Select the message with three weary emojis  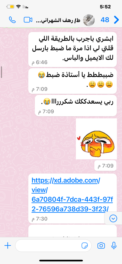pyautogui.click(x=72, y=81)
